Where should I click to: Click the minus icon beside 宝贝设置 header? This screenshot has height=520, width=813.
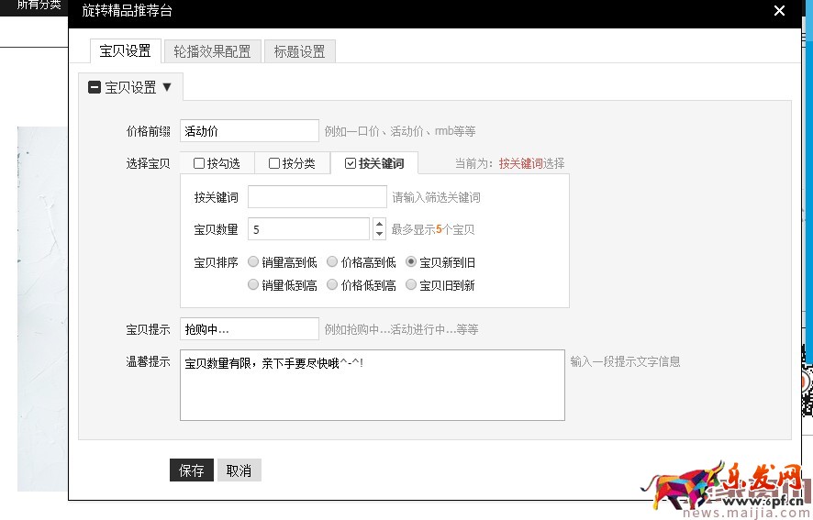coord(94,87)
